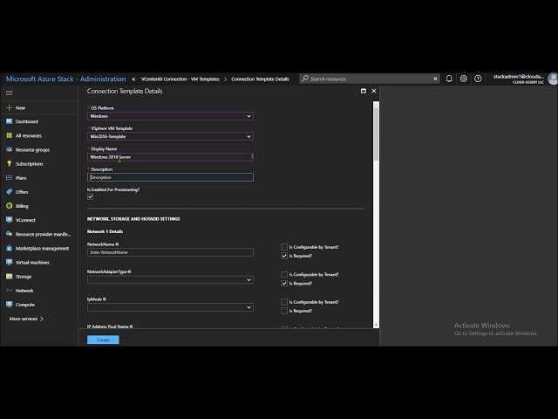This screenshot has height=419, width=558.
Task: Toggle Is Enabled For Provisioning checkbox
Action: [x=91, y=197]
